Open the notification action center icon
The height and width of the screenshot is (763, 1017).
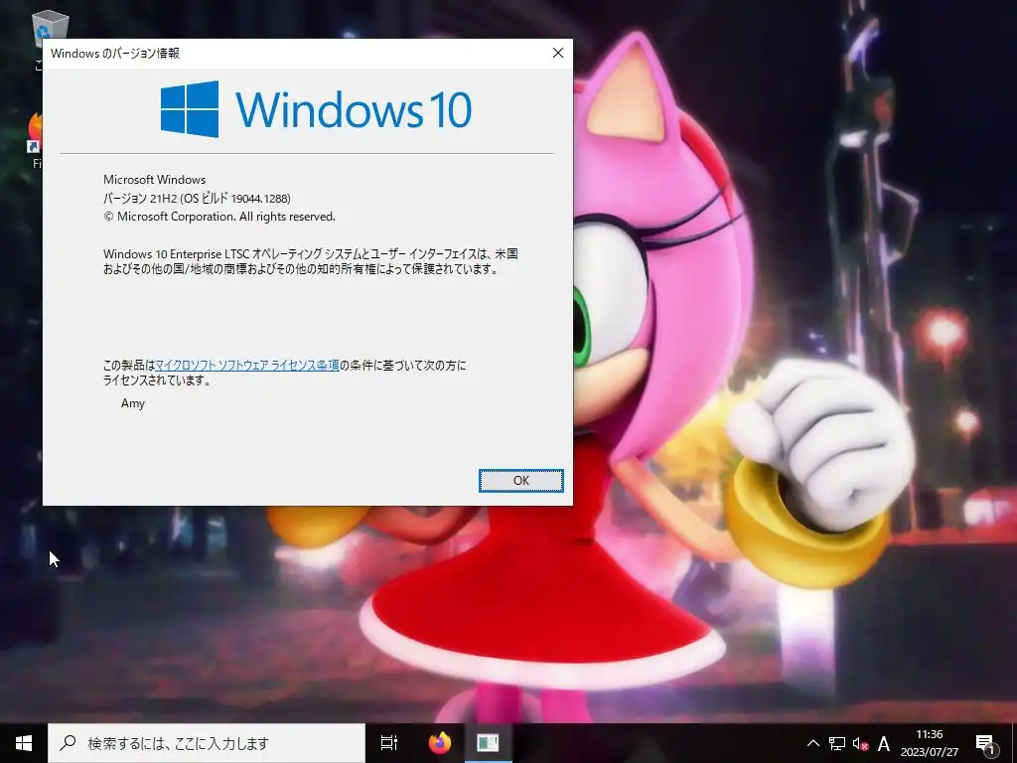tap(985, 743)
